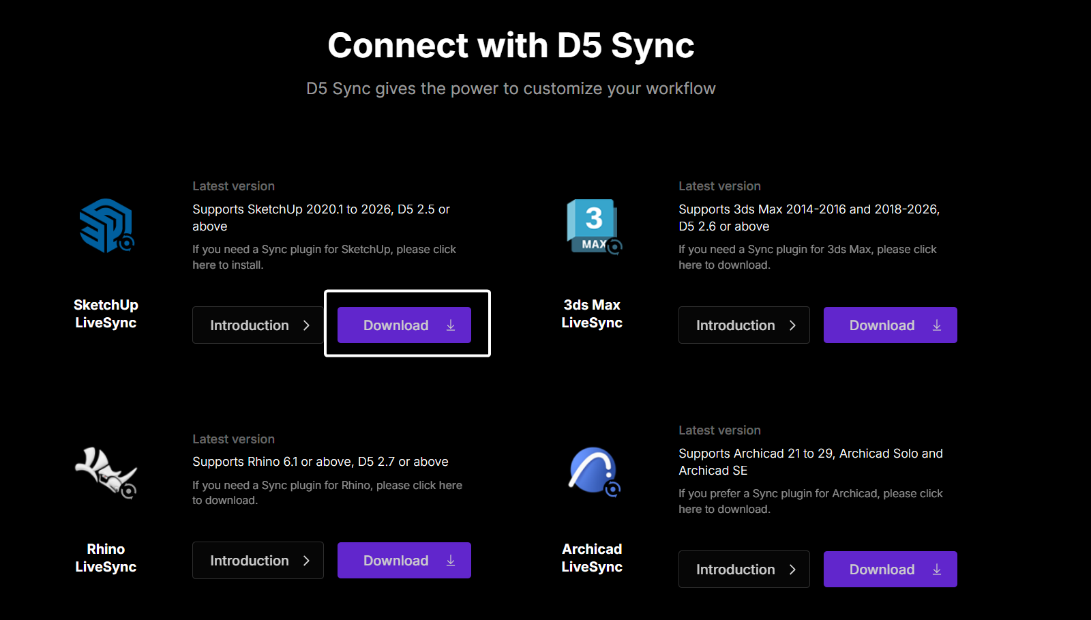Viewport: 1091px width, 620px height.
Task: Click the Rhino LiveSync logo icon
Action: [x=106, y=472]
